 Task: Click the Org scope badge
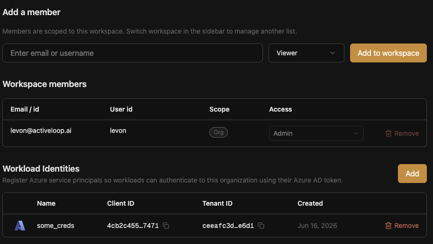(x=218, y=133)
